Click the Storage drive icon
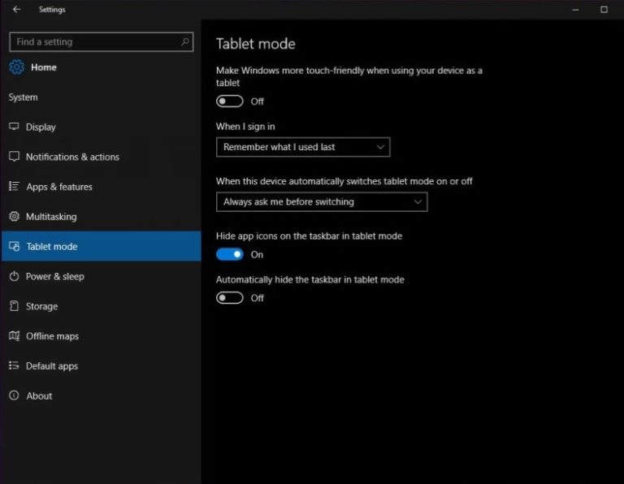Screen dimensions: 624x484 (14, 306)
